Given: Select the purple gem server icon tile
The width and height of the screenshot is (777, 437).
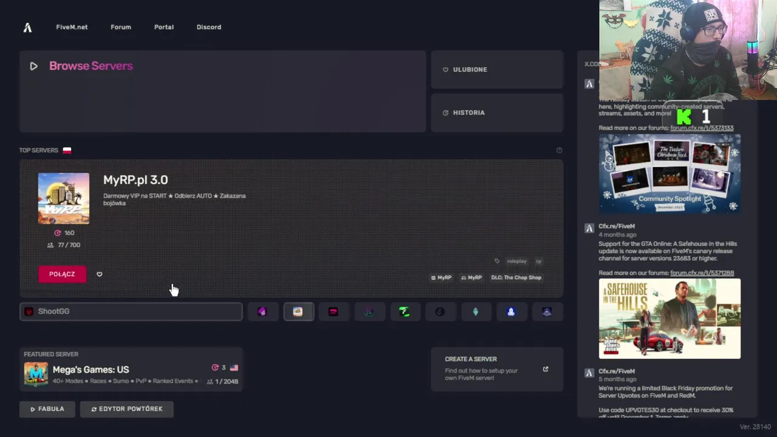Looking at the screenshot, I should click(x=262, y=311).
